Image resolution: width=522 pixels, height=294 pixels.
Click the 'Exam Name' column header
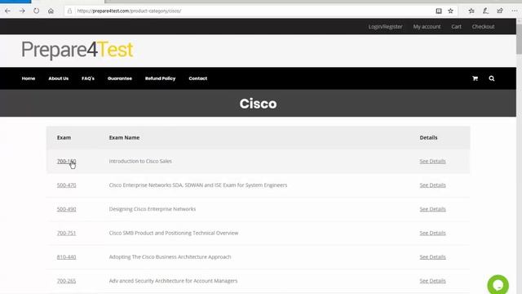tap(124, 138)
